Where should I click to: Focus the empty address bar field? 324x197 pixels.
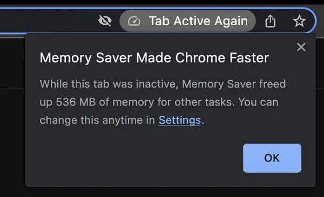(x=46, y=21)
